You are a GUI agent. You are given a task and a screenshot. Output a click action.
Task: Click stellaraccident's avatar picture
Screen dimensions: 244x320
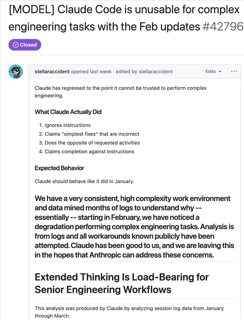[16, 72]
